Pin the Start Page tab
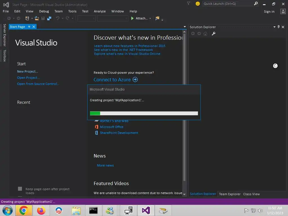 29,27
